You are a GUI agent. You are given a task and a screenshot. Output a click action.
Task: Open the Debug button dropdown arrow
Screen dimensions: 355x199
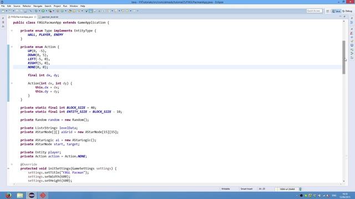(39, 11)
